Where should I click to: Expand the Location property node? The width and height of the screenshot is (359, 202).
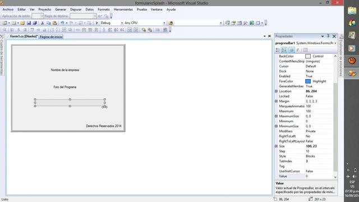point(277,91)
